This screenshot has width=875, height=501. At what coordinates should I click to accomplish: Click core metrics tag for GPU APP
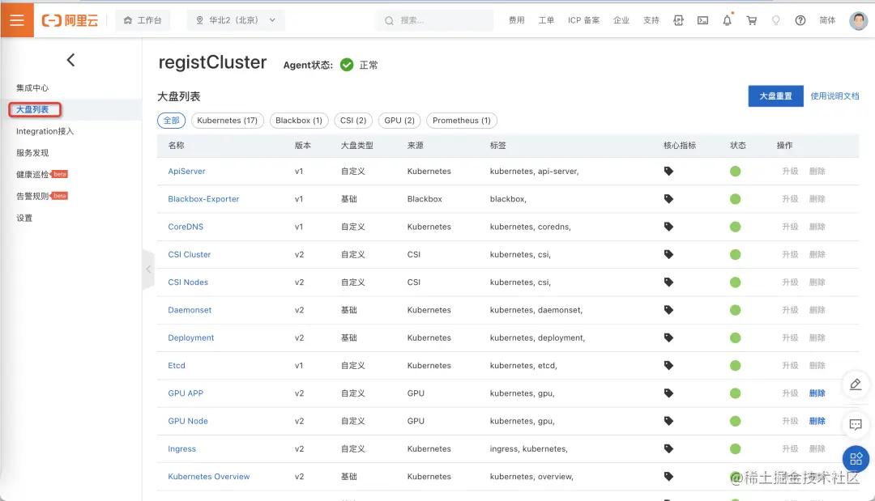click(x=668, y=393)
